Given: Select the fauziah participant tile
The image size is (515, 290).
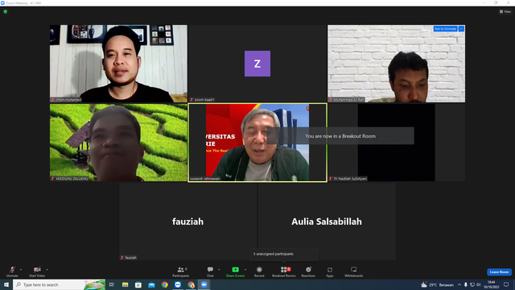Looking at the screenshot, I should (x=187, y=222).
